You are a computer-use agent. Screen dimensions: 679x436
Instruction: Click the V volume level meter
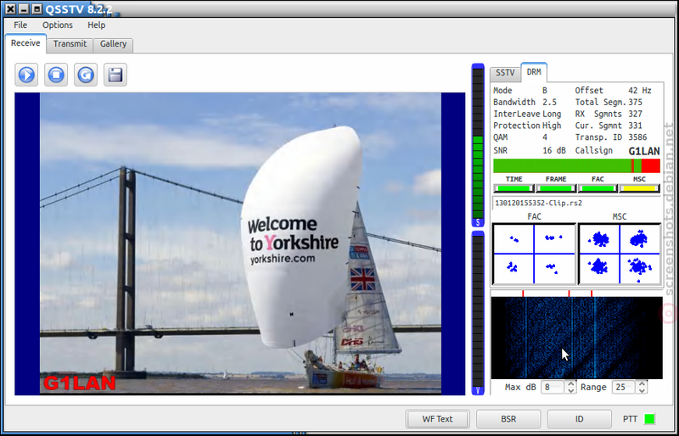(x=478, y=313)
